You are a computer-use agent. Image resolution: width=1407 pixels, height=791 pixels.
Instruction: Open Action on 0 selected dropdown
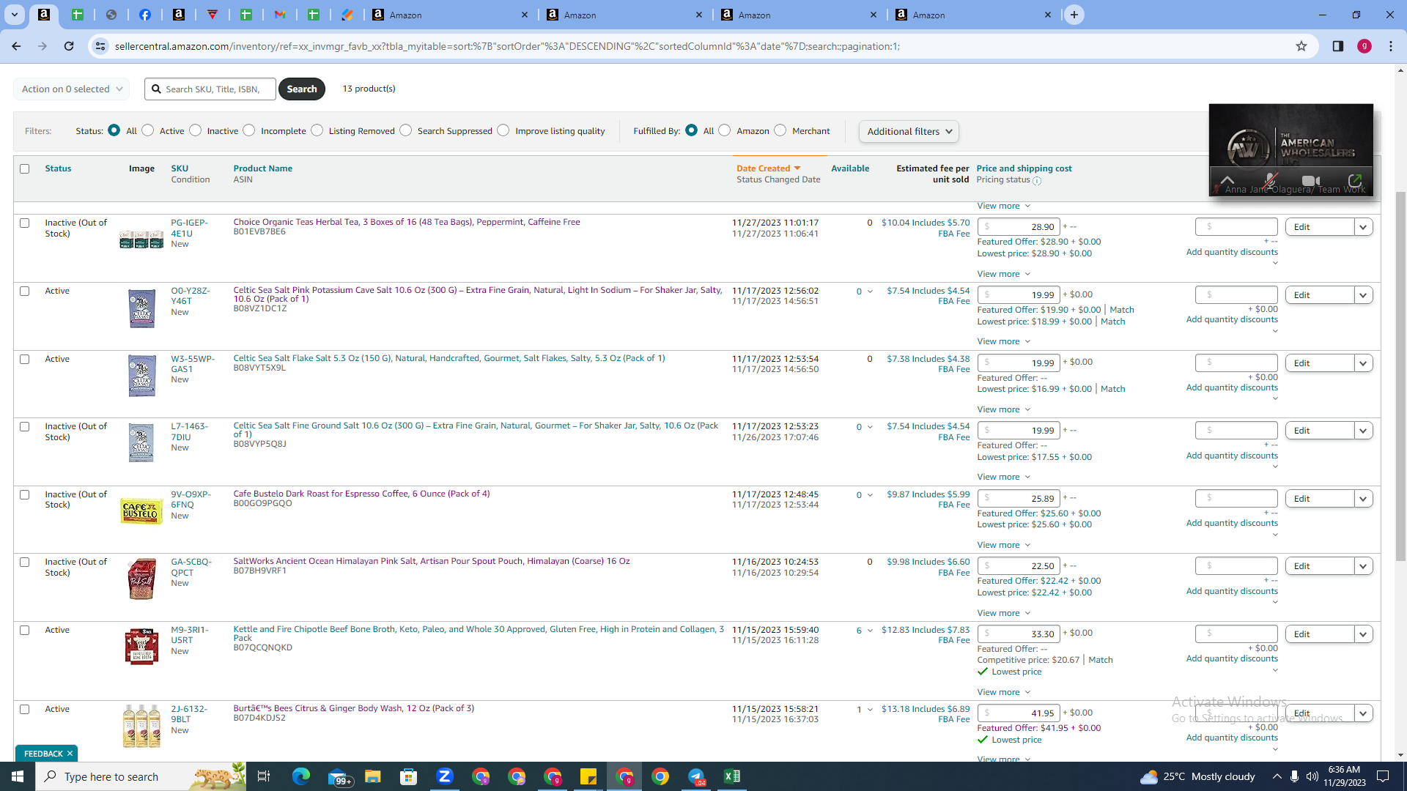(72, 89)
